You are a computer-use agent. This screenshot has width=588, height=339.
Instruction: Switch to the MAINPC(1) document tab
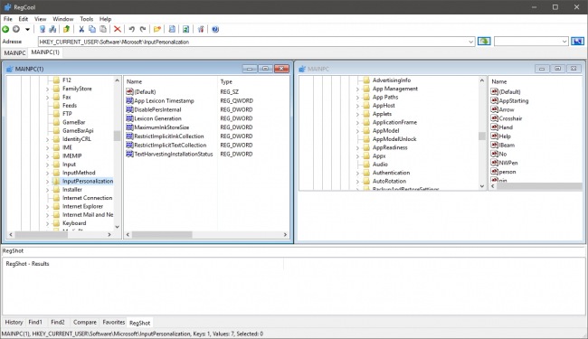(45, 52)
